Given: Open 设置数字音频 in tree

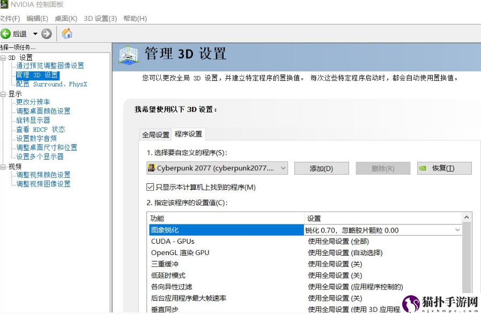Looking at the screenshot, I should point(36,139).
